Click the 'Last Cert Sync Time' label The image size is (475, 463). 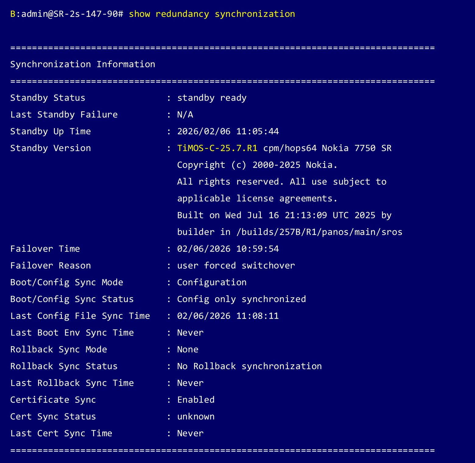(61, 433)
